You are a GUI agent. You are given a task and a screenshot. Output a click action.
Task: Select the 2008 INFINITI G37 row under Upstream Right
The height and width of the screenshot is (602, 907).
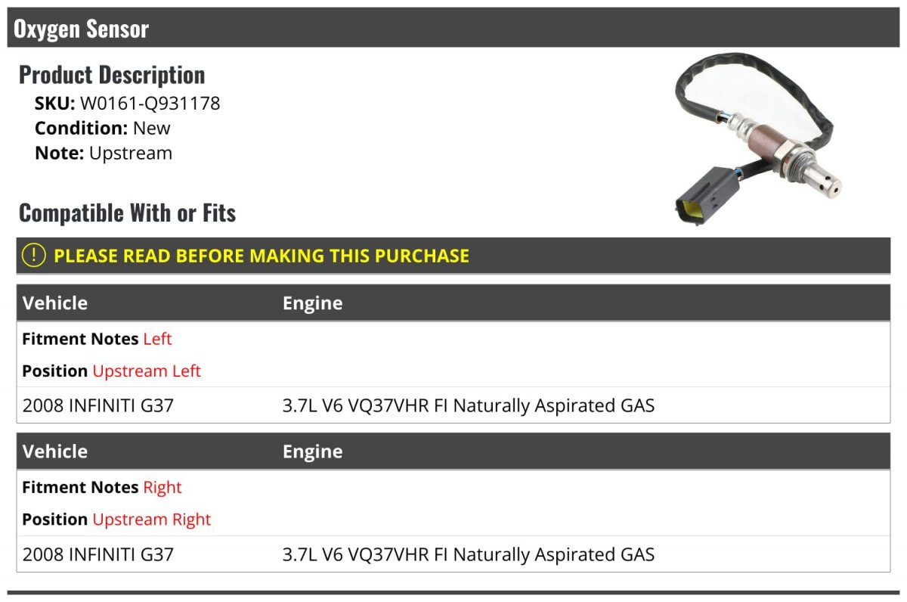(98, 554)
